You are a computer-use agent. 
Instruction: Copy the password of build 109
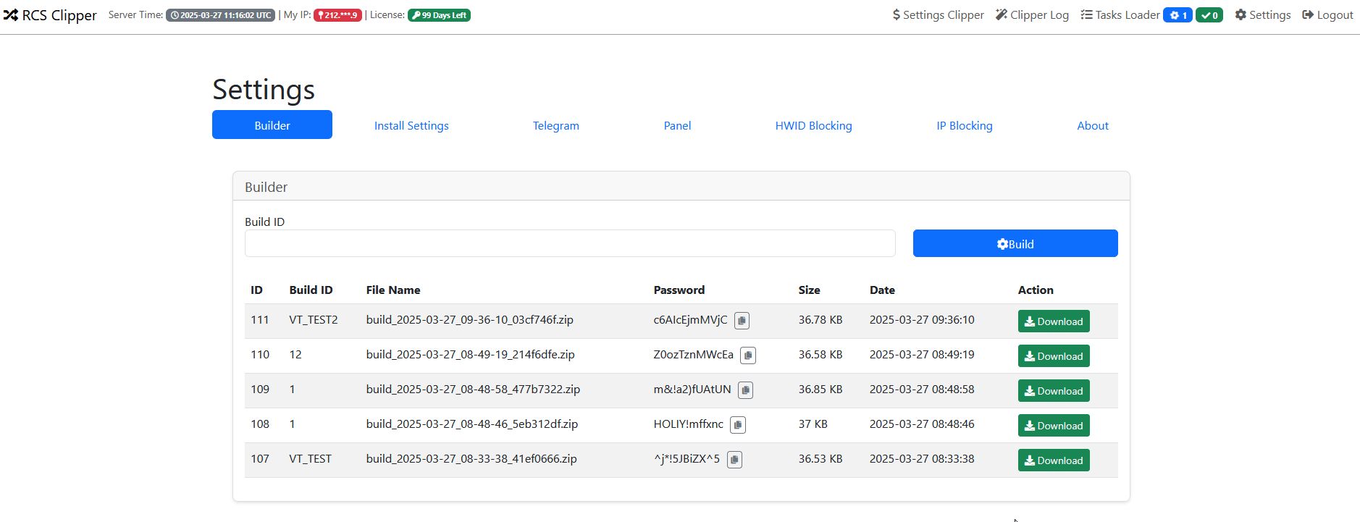click(x=745, y=390)
